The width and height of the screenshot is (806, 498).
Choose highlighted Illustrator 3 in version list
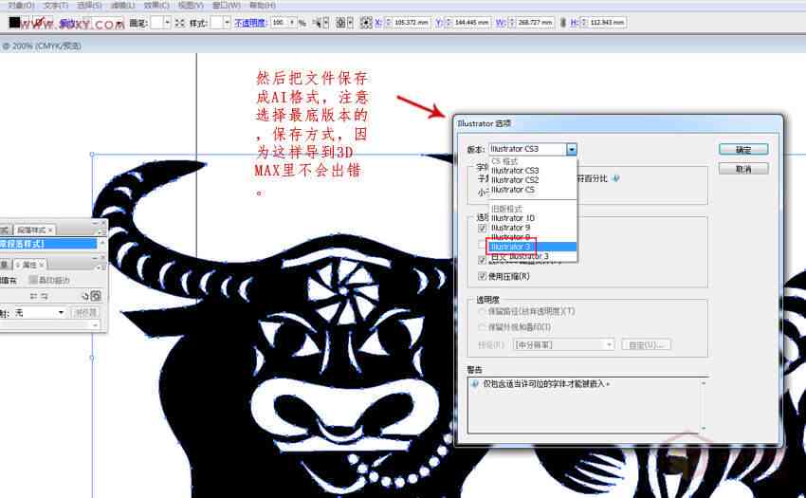click(x=533, y=247)
